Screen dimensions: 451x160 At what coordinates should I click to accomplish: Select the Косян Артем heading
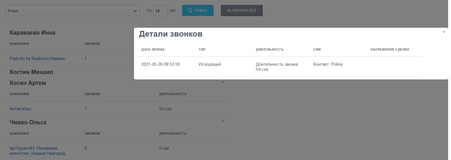coord(28,83)
